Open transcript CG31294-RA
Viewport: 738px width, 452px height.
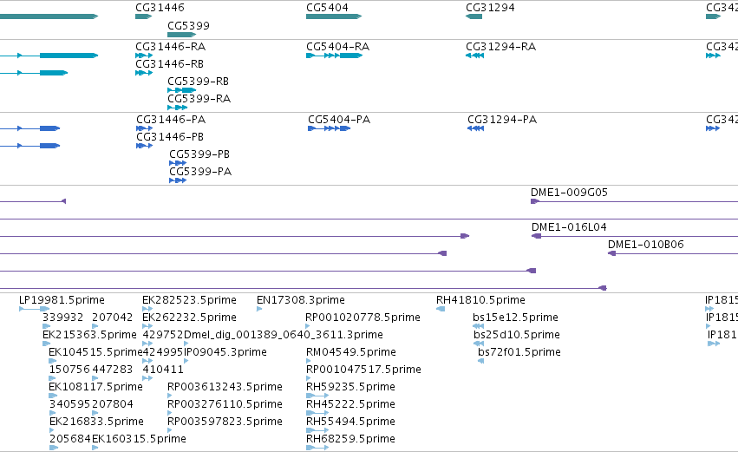point(500,47)
